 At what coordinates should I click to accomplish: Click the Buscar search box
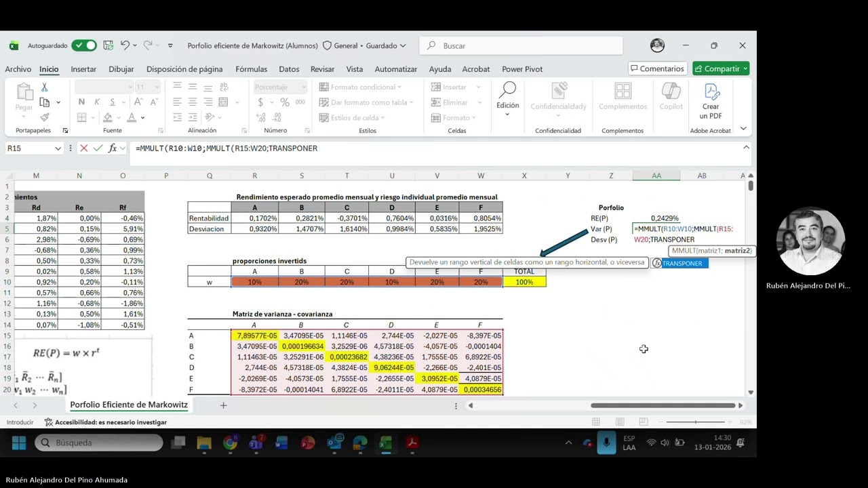coord(521,45)
